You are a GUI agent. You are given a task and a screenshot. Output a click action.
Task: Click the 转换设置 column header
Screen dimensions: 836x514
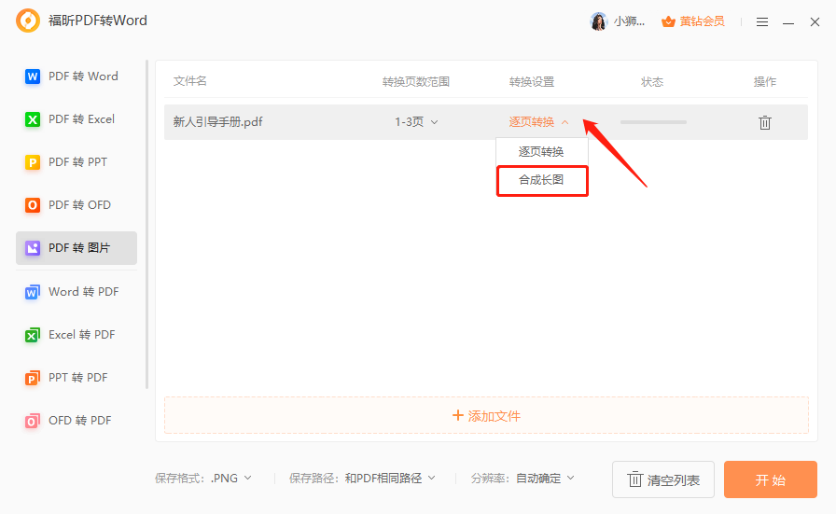tap(532, 81)
